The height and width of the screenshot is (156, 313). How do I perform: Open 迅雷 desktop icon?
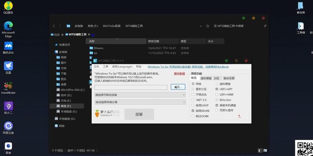tap(8, 67)
